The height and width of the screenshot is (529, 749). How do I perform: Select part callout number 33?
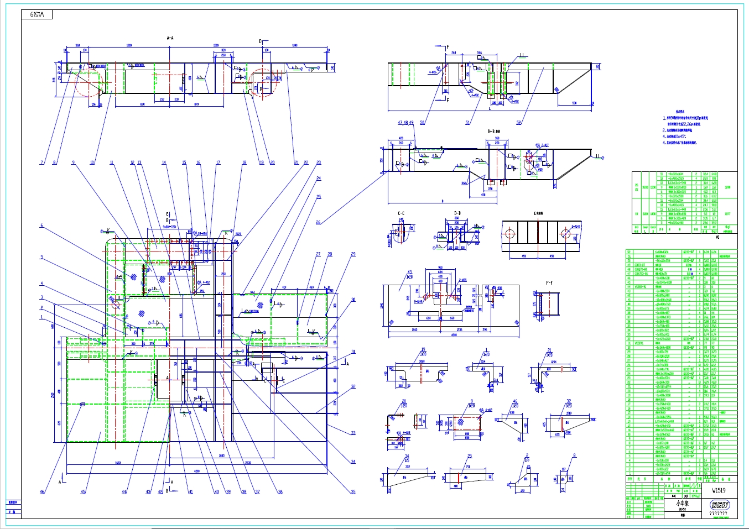(353, 433)
